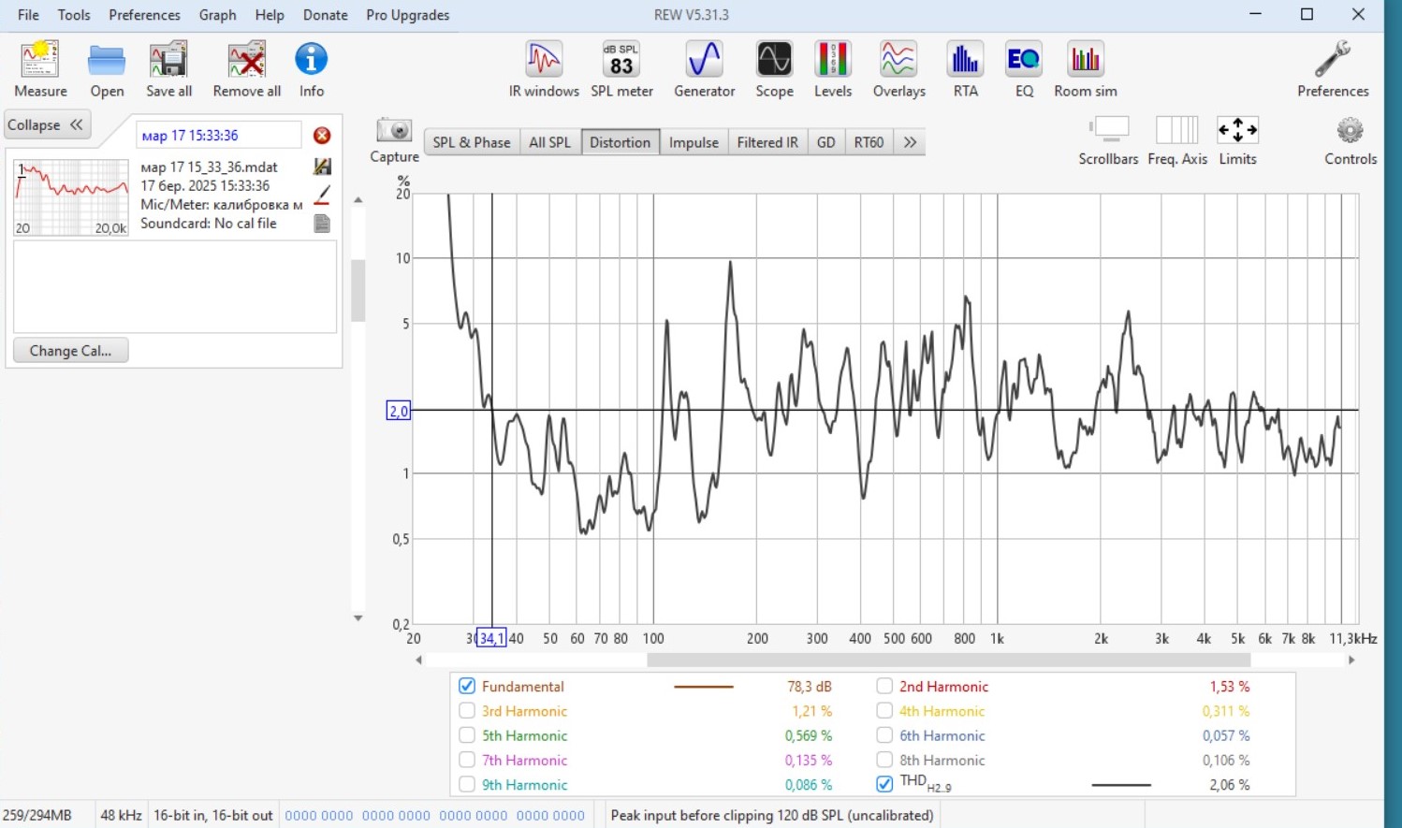Open the Graph menu

[217, 15]
